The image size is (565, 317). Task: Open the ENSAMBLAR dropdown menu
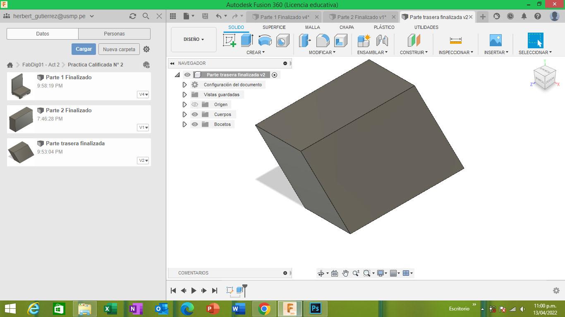(x=372, y=52)
